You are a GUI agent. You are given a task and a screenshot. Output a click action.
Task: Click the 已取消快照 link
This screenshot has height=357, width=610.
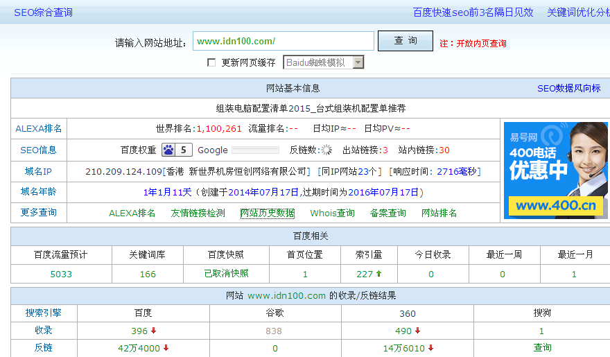click(226, 273)
